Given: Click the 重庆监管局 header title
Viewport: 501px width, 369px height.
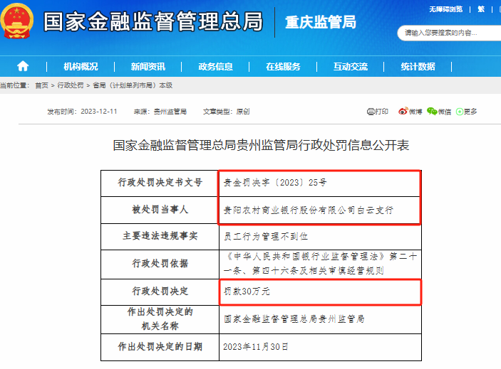Looking at the screenshot, I should point(321,22).
